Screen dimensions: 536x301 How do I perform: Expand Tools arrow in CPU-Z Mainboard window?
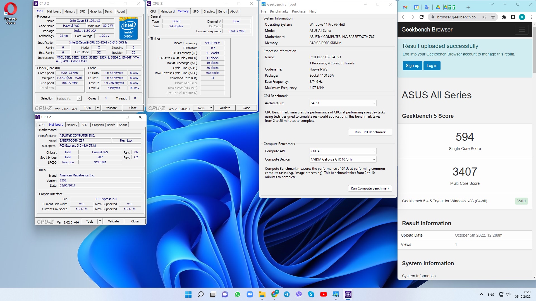tap(100, 221)
